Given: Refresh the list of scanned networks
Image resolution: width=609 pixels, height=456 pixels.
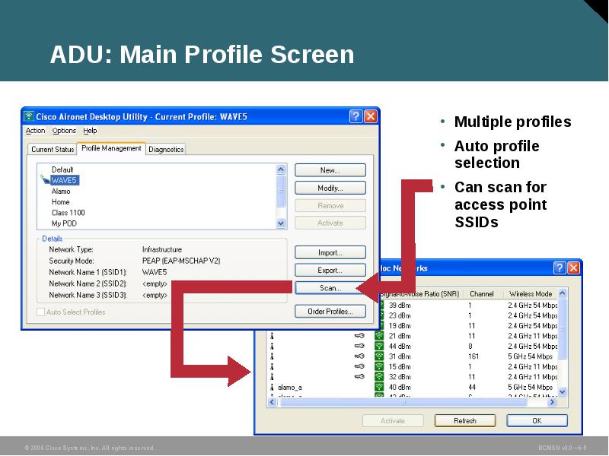Looking at the screenshot, I should pos(465,421).
